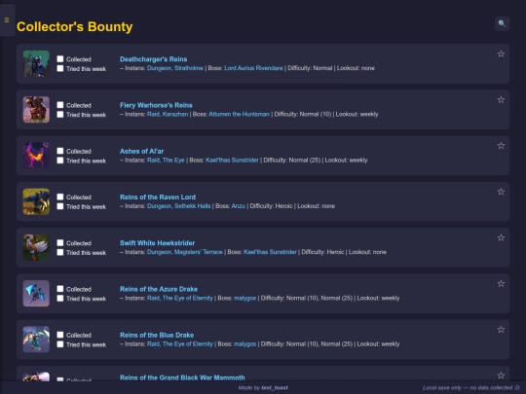Open Reins of the Raven Lord link
Viewport: 526px width, 394px height.
click(158, 197)
